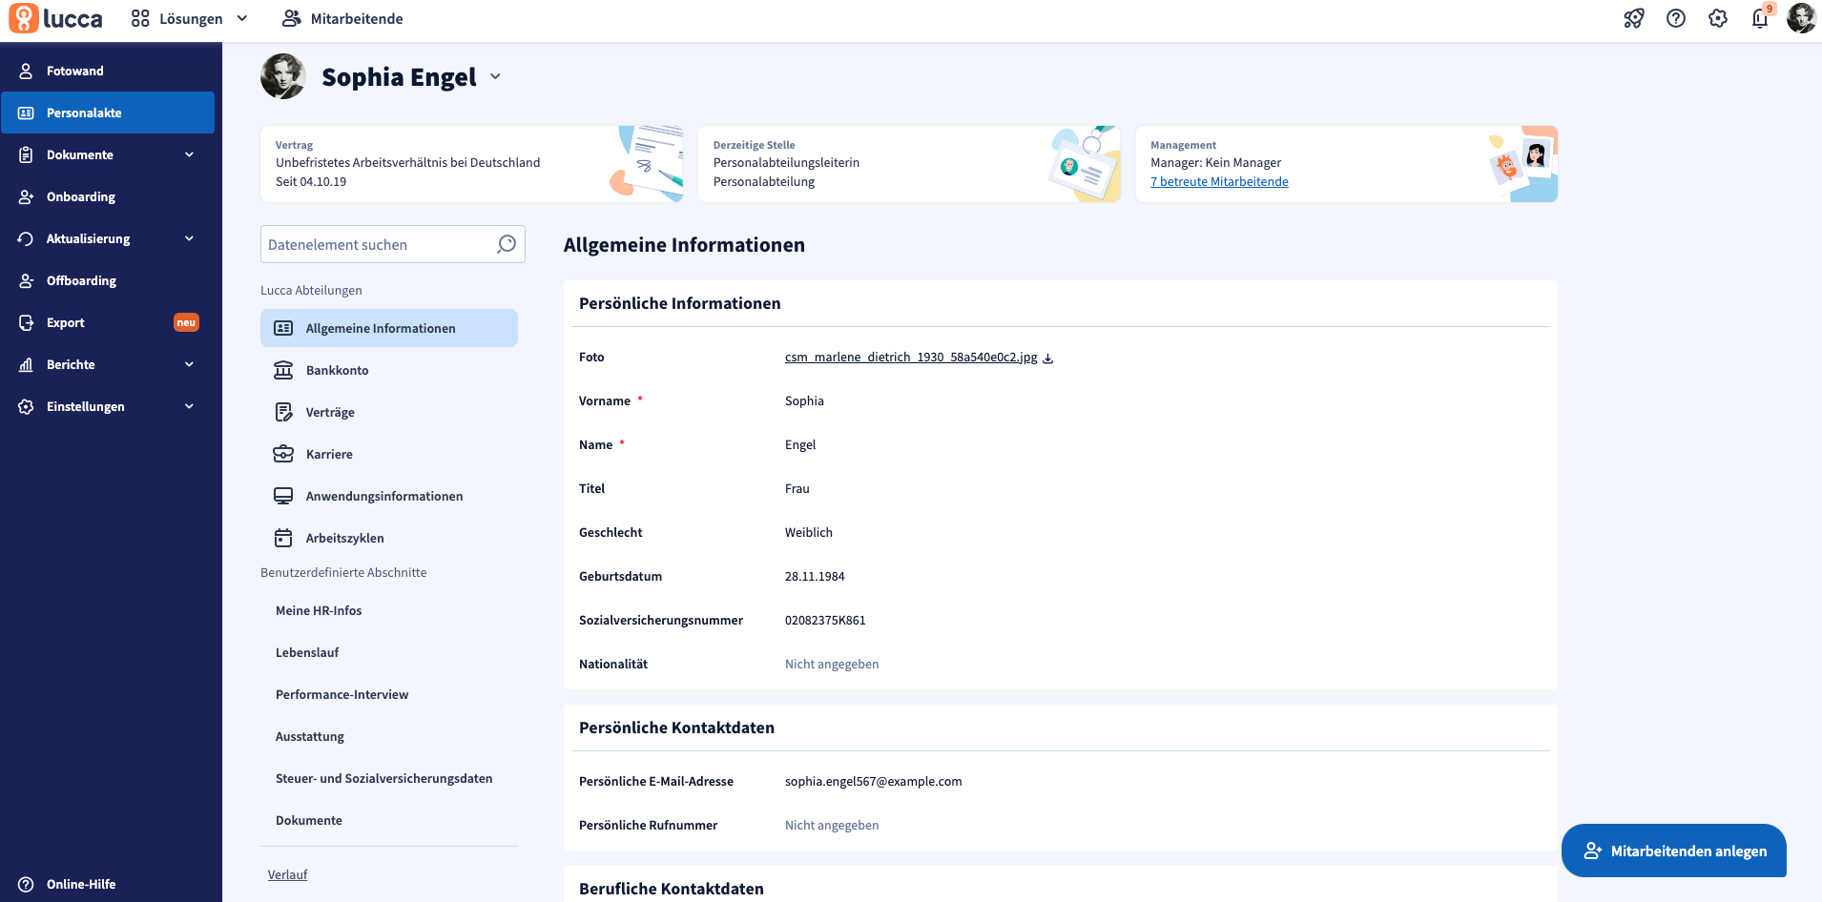Image resolution: width=1822 pixels, height=902 pixels.
Task: Go to Onboarding in the sidebar
Action: 108,196
